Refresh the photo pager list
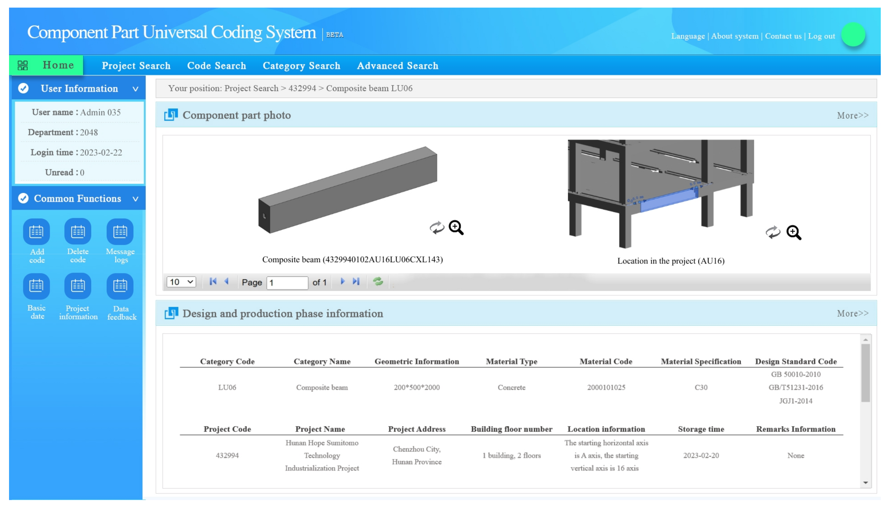This screenshot has height=511, width=889. [378, 282]
